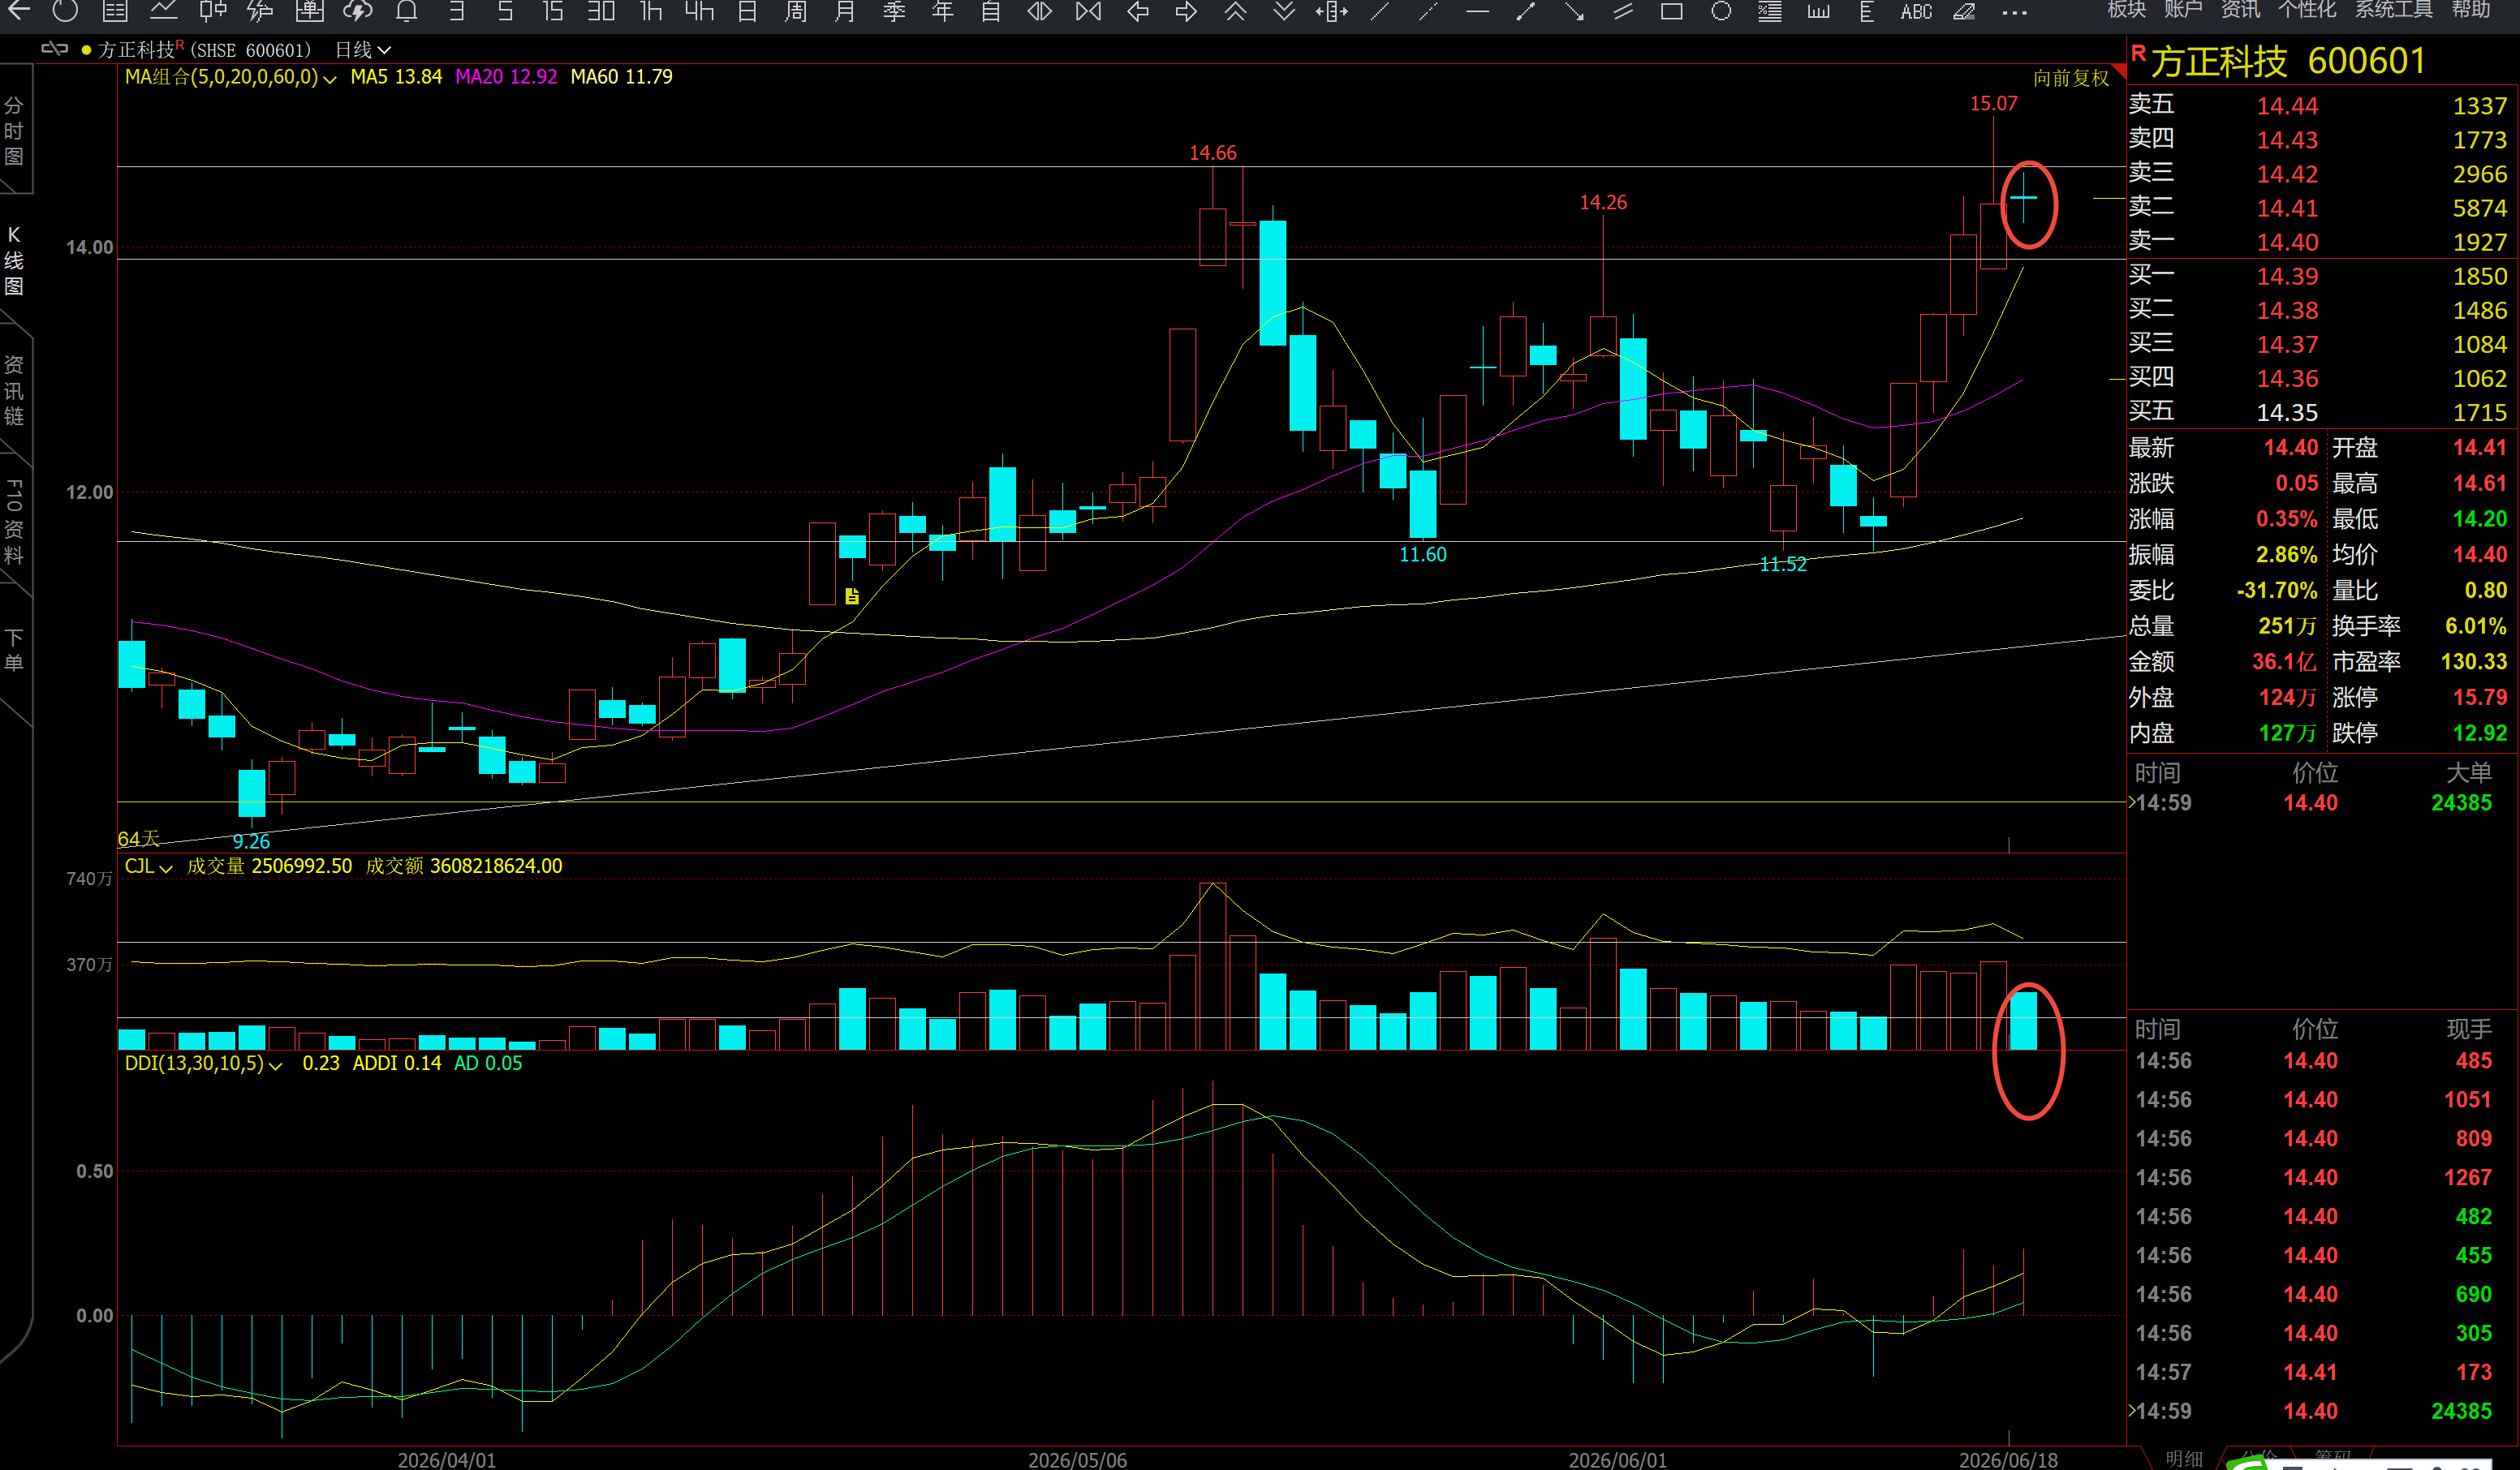
Task: Select the 15-minute period
Action: point(553,11)
